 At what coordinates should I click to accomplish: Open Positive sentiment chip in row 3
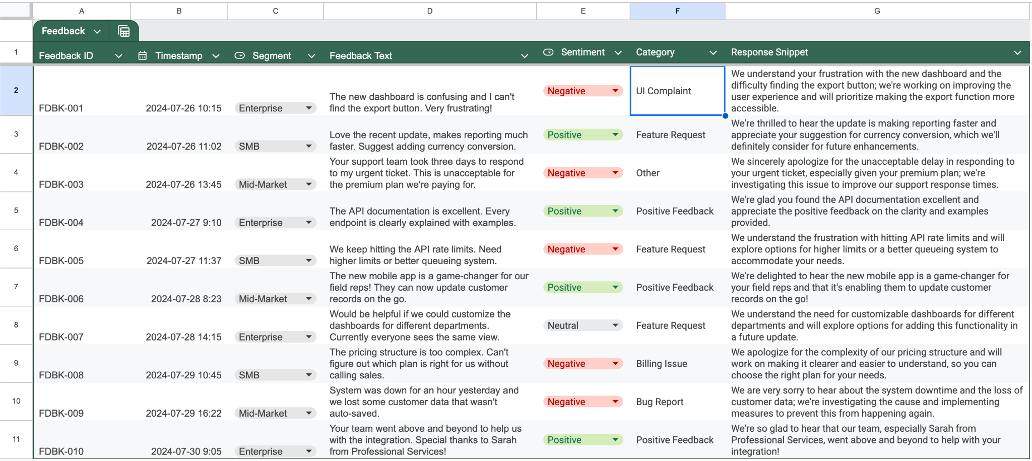pos(583,135)
